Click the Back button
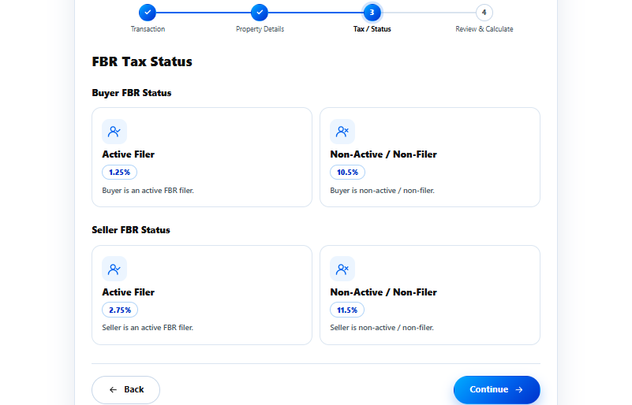 (x=125, y=390)
